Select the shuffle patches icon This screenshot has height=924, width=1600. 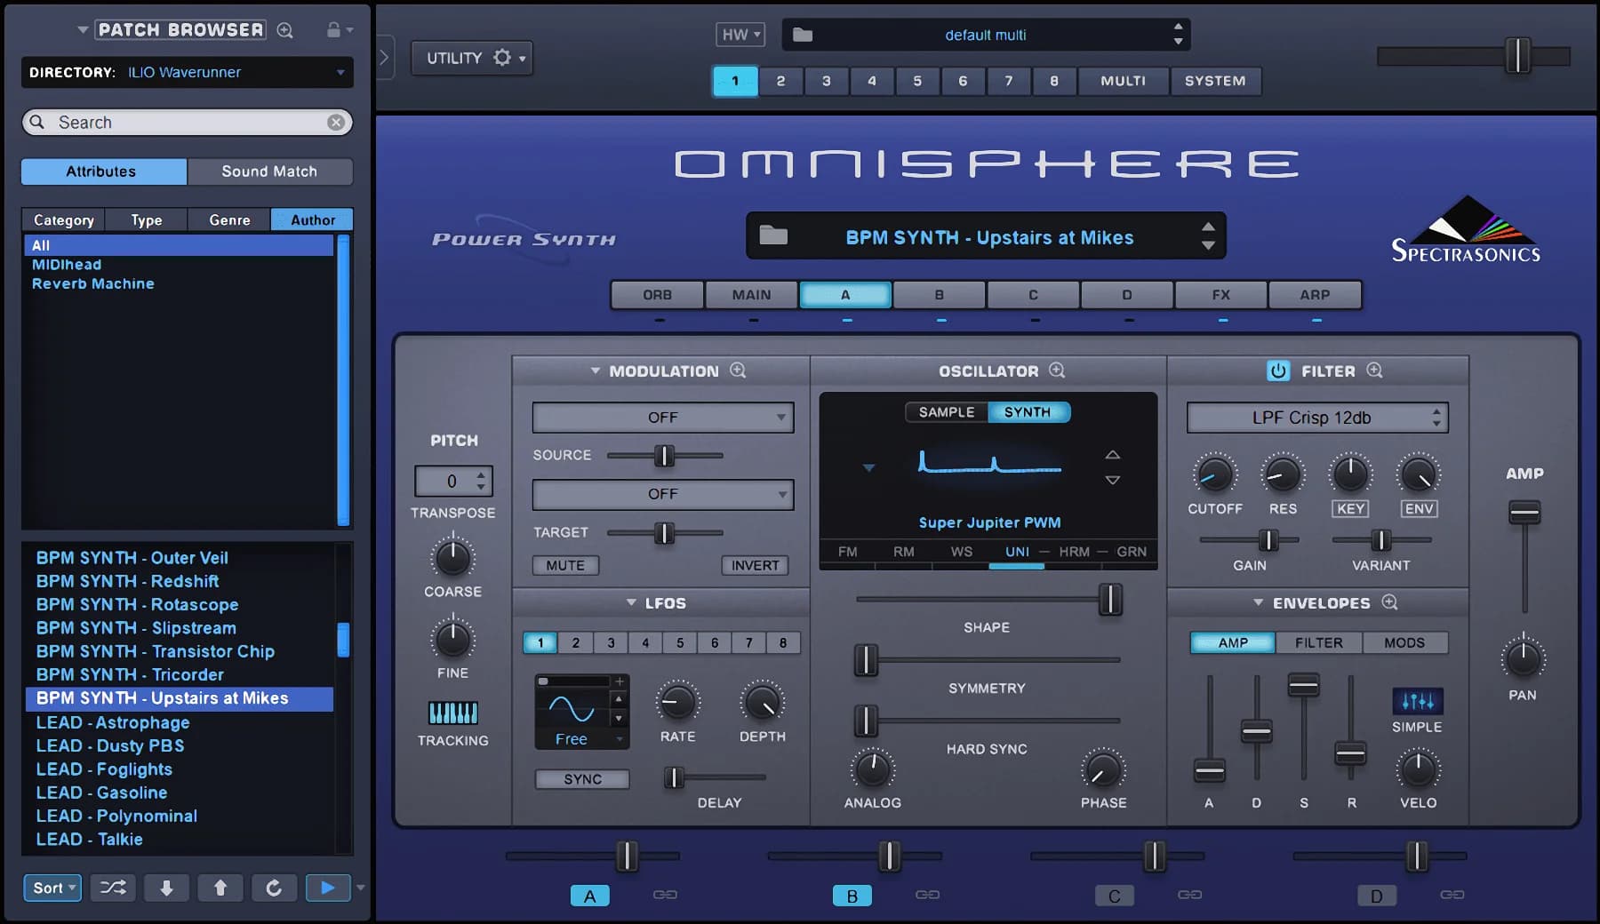click(113, 888)
